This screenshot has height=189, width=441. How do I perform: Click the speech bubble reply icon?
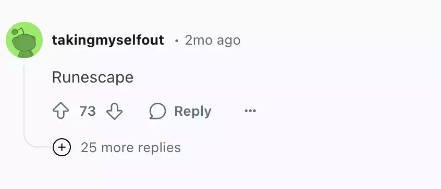(x=157, y=111)
